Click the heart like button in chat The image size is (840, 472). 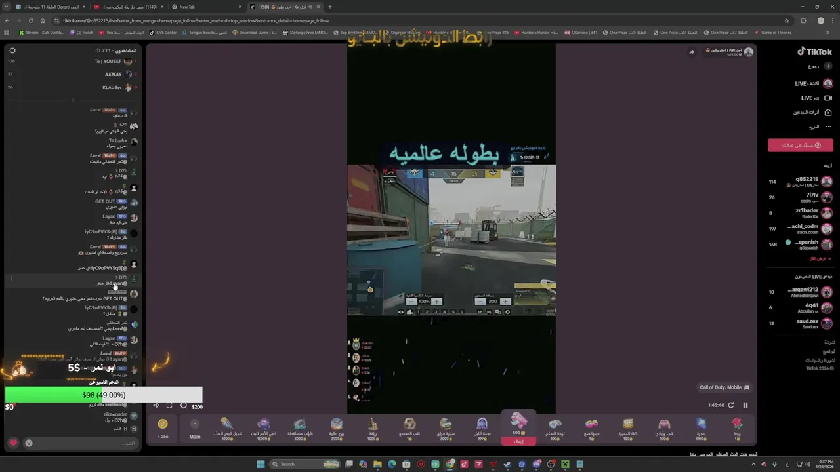13,443
